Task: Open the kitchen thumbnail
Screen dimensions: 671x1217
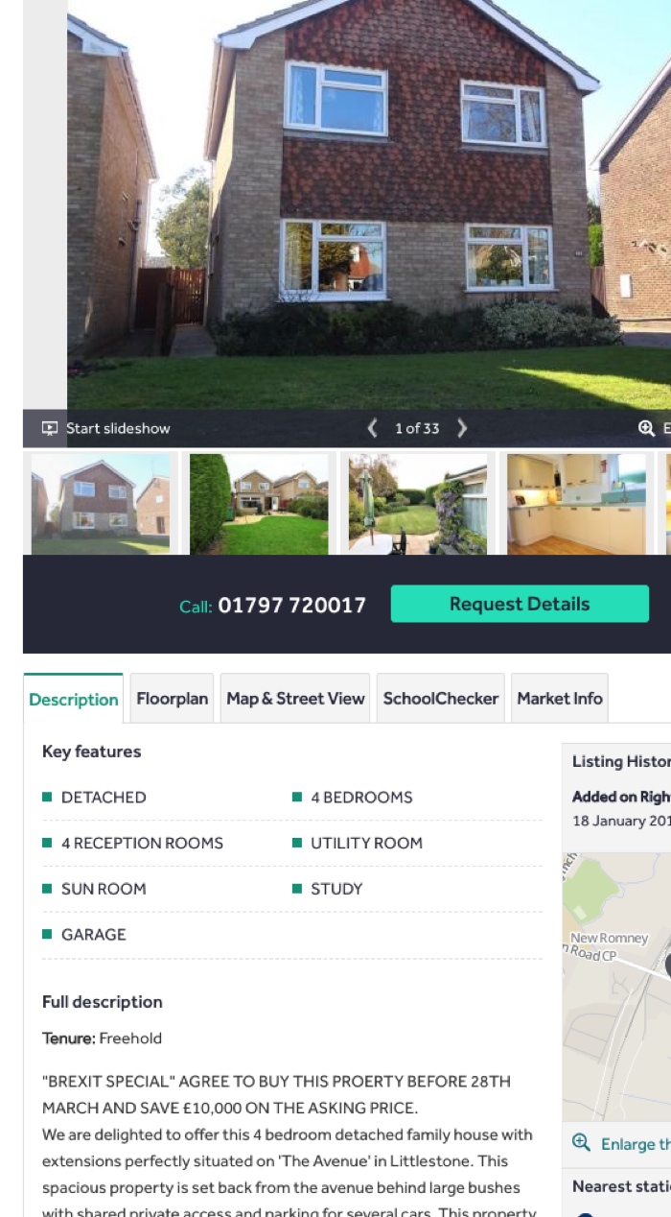Action: pos(576,504)
